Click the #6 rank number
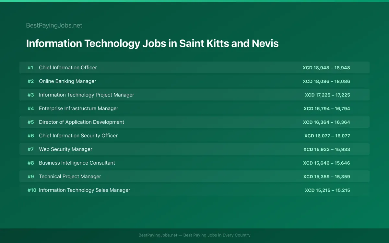 point(30,135)
